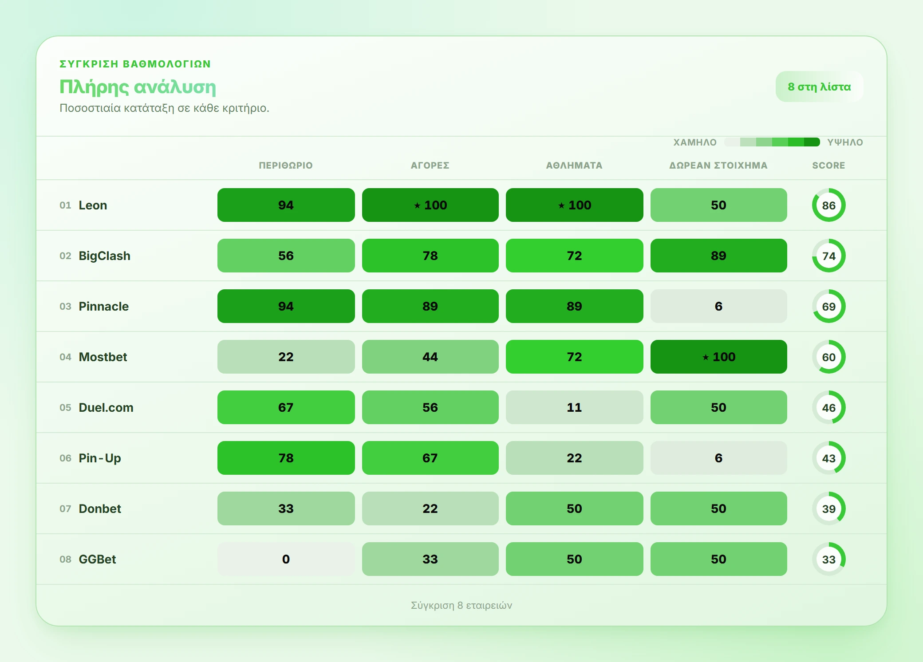The width and height of the screenshot is (923, 662).
Task: Click Pin-Up's 22 ΑΘΛΗΜΑΤΑ cell
Action: pos(574,458)
